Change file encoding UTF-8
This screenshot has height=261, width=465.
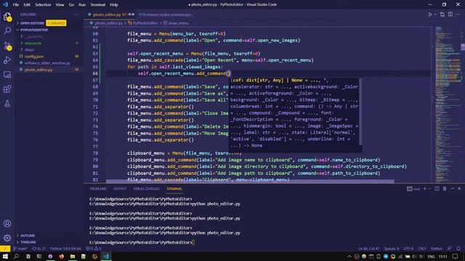click(408, 249)
